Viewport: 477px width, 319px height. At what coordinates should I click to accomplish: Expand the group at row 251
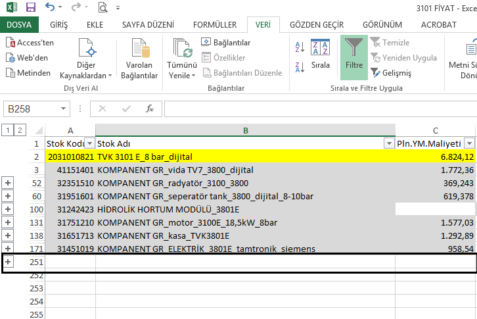8,262
